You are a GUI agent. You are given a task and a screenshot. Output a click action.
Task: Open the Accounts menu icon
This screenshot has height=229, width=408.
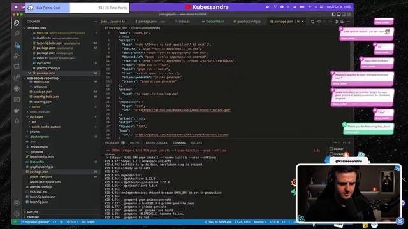pos(17,203)
